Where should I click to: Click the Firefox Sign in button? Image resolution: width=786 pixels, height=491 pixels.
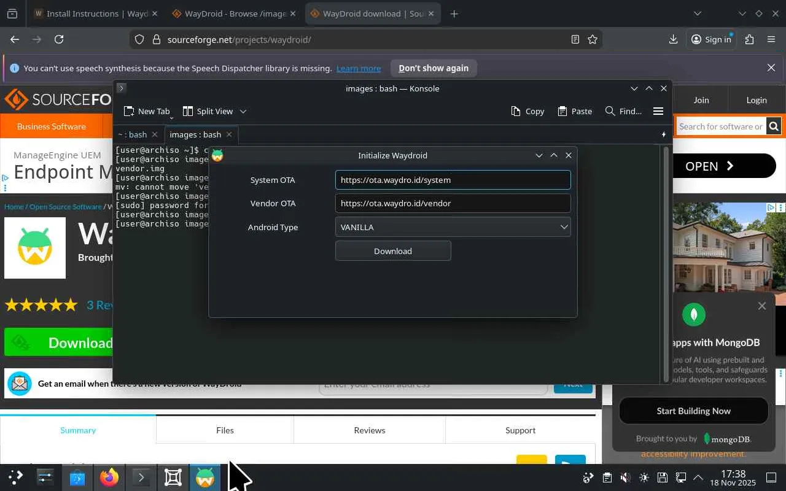pyautogui.click(x=711, y=39)
